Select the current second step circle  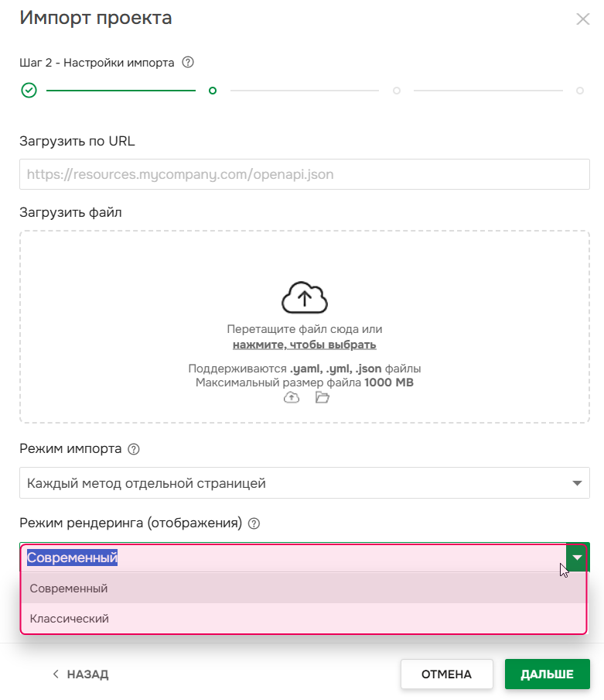pos(213,91)
